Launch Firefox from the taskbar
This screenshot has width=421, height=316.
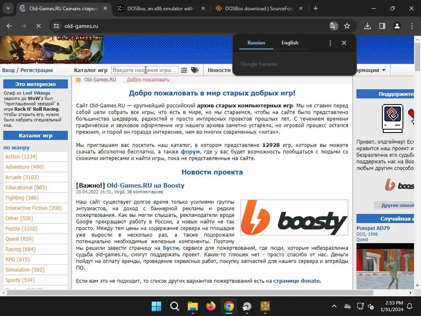(x=211, y=306)
